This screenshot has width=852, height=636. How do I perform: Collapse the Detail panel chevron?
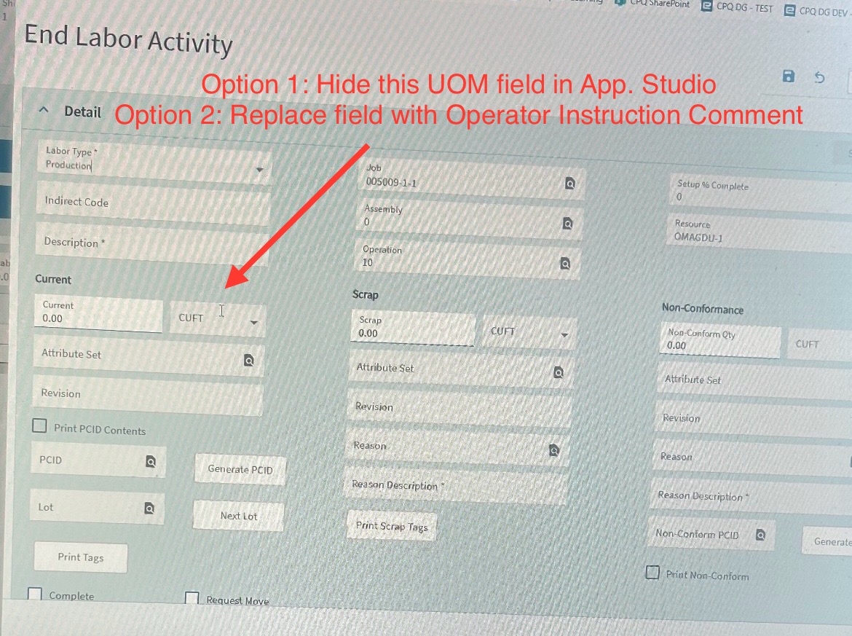[x=44, y=110]
